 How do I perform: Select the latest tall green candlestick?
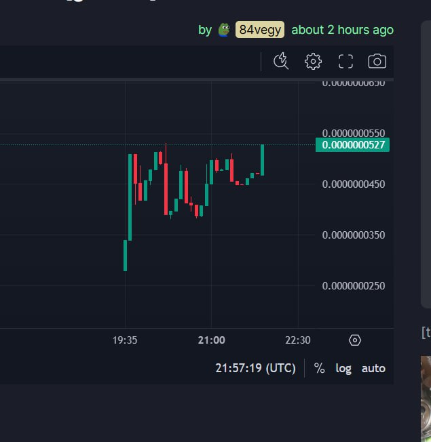pyautogui.click(x=262, y=160)
